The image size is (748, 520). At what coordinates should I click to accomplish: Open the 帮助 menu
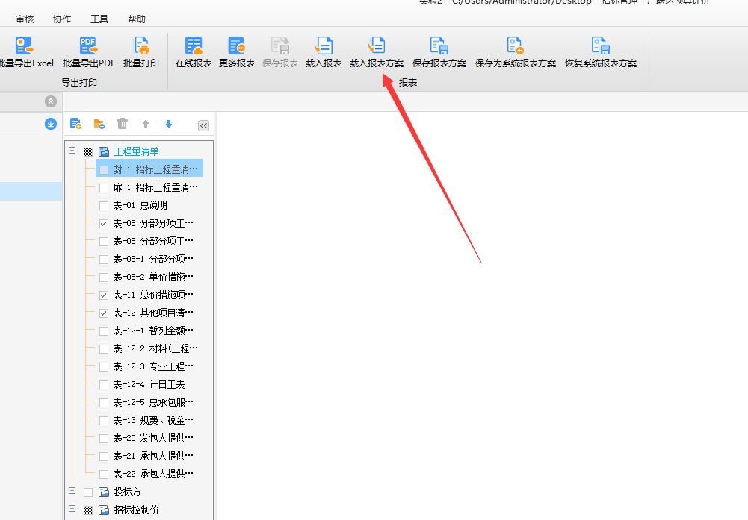coord(136,19)
